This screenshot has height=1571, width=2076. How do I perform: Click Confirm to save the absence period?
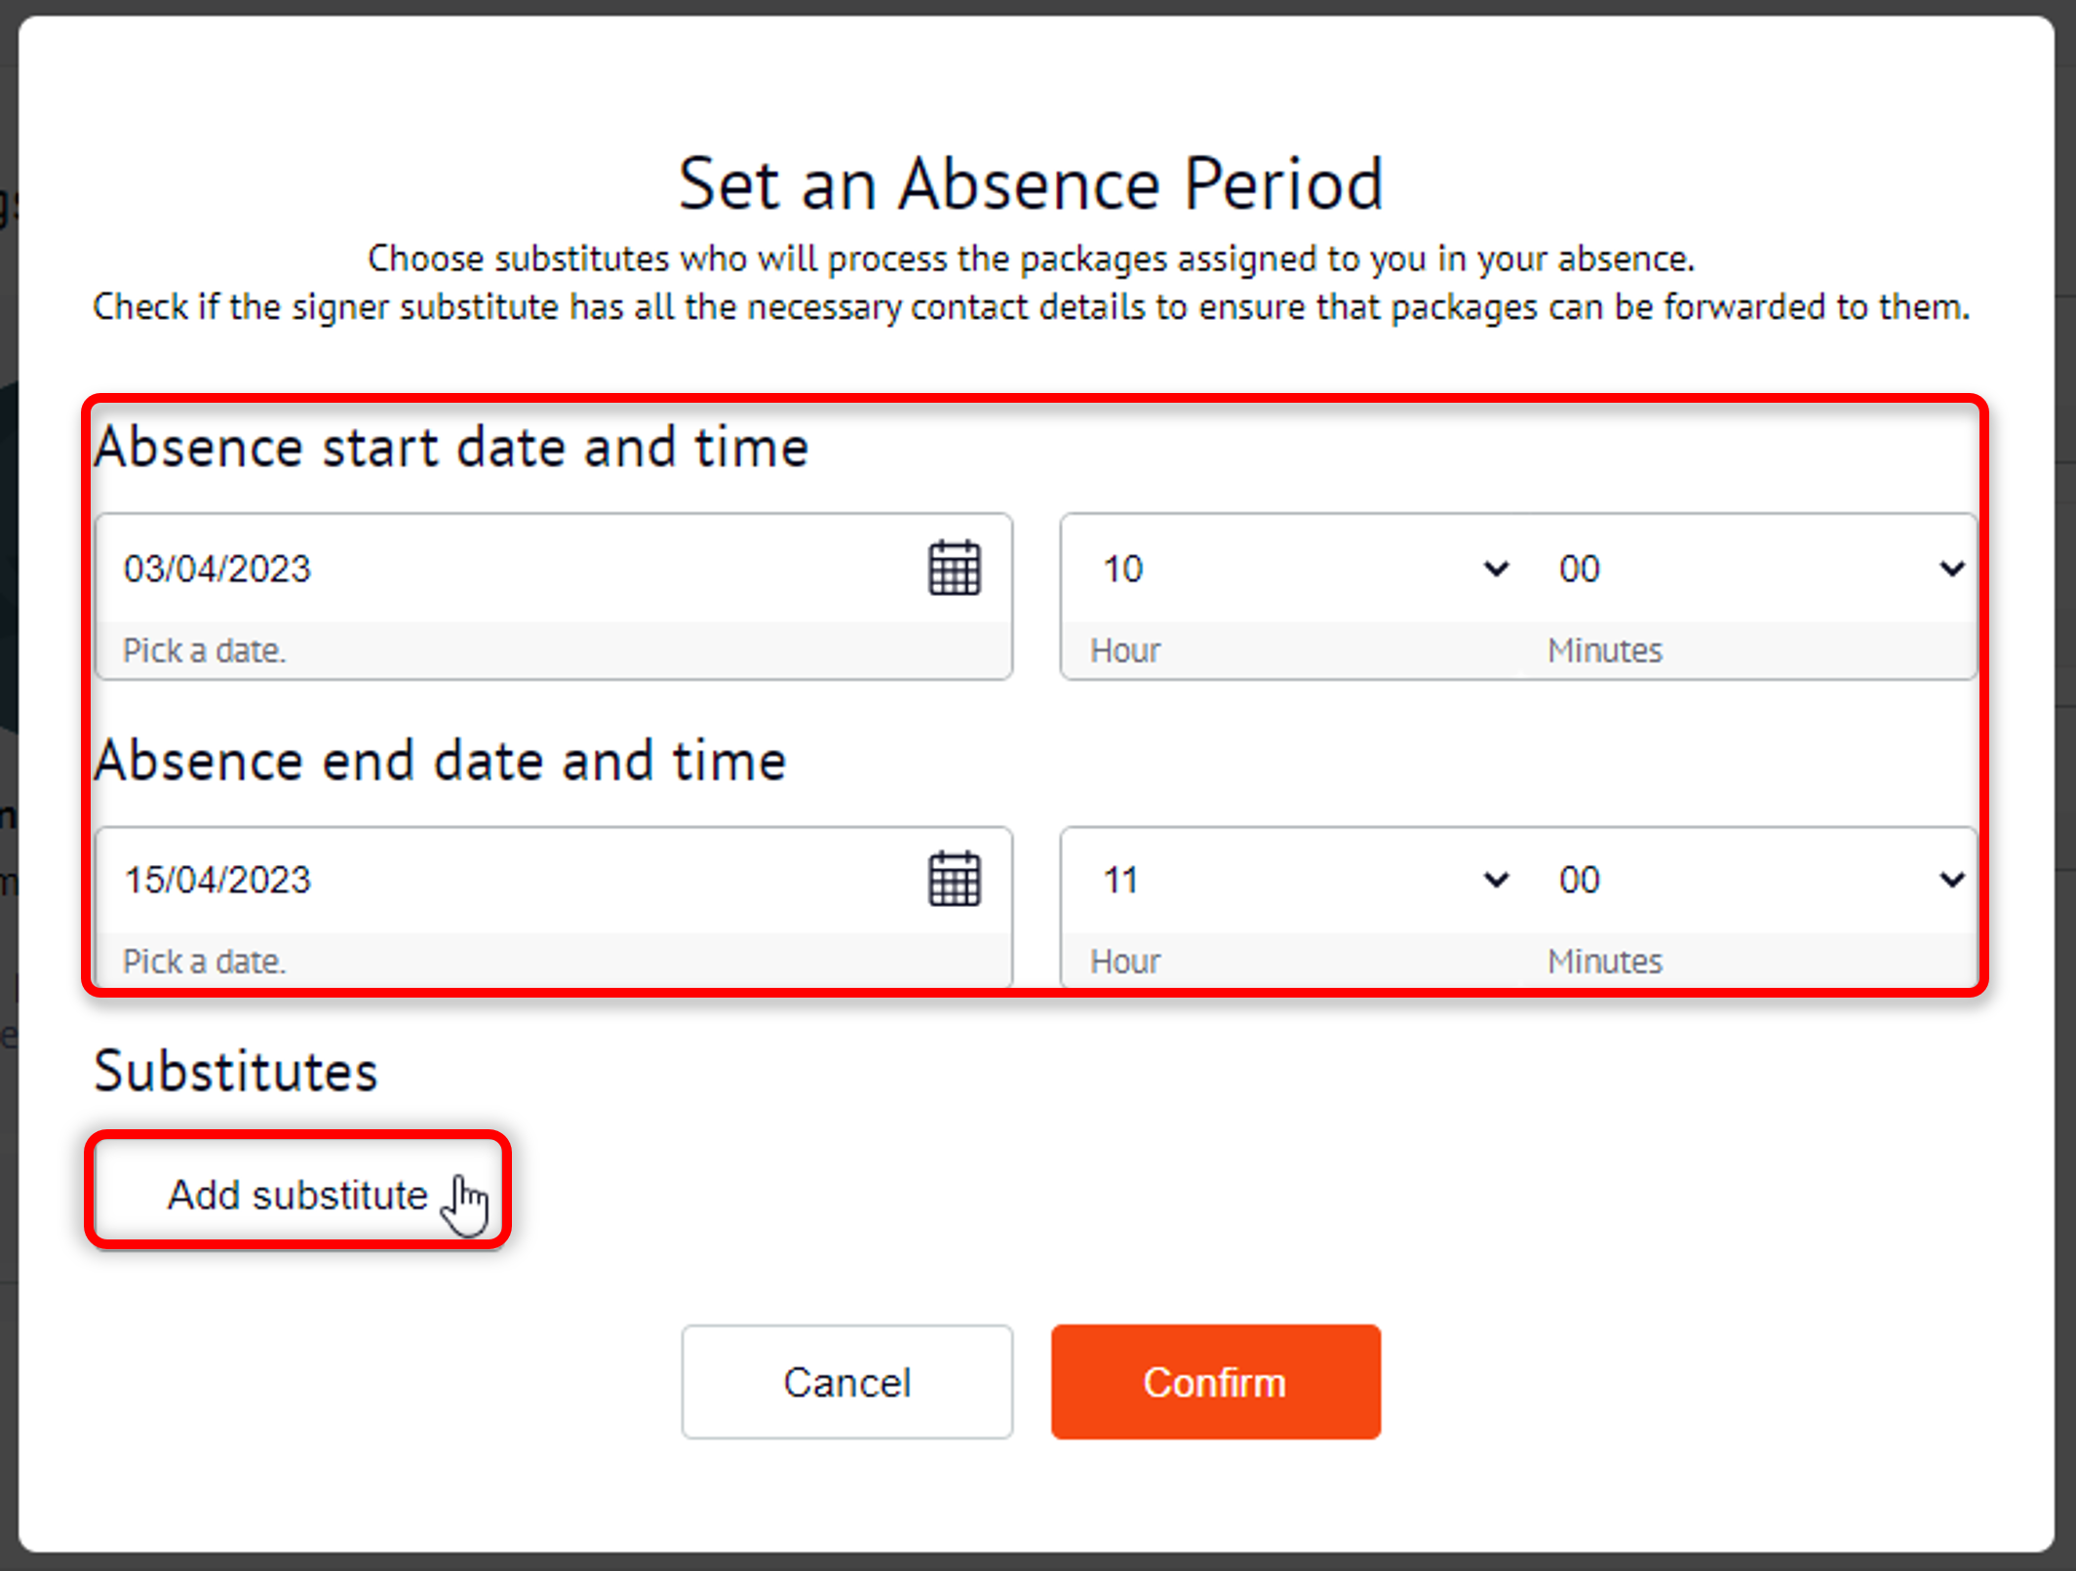coord(1214,1382)
